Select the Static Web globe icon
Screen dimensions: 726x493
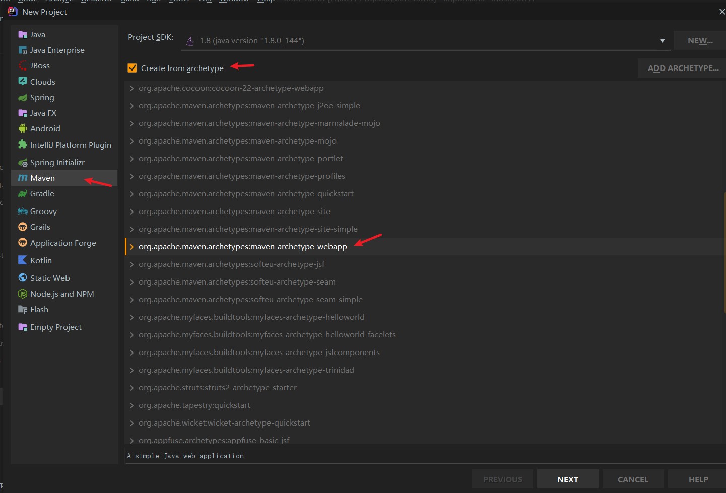(x=23, y=278)
